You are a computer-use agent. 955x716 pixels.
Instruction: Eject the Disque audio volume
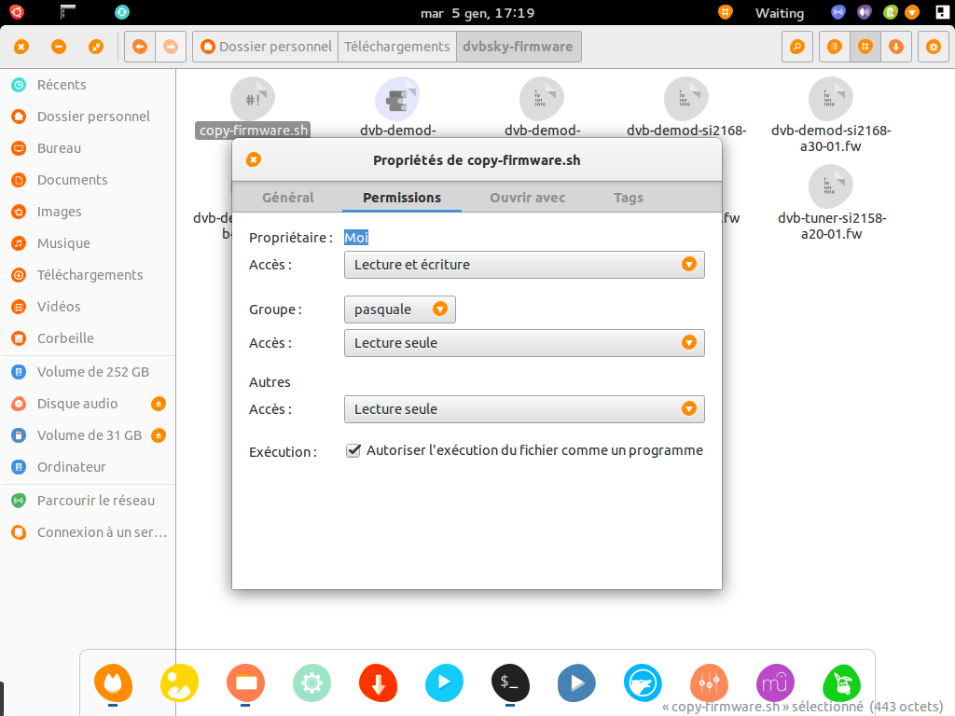pos(159,404)
